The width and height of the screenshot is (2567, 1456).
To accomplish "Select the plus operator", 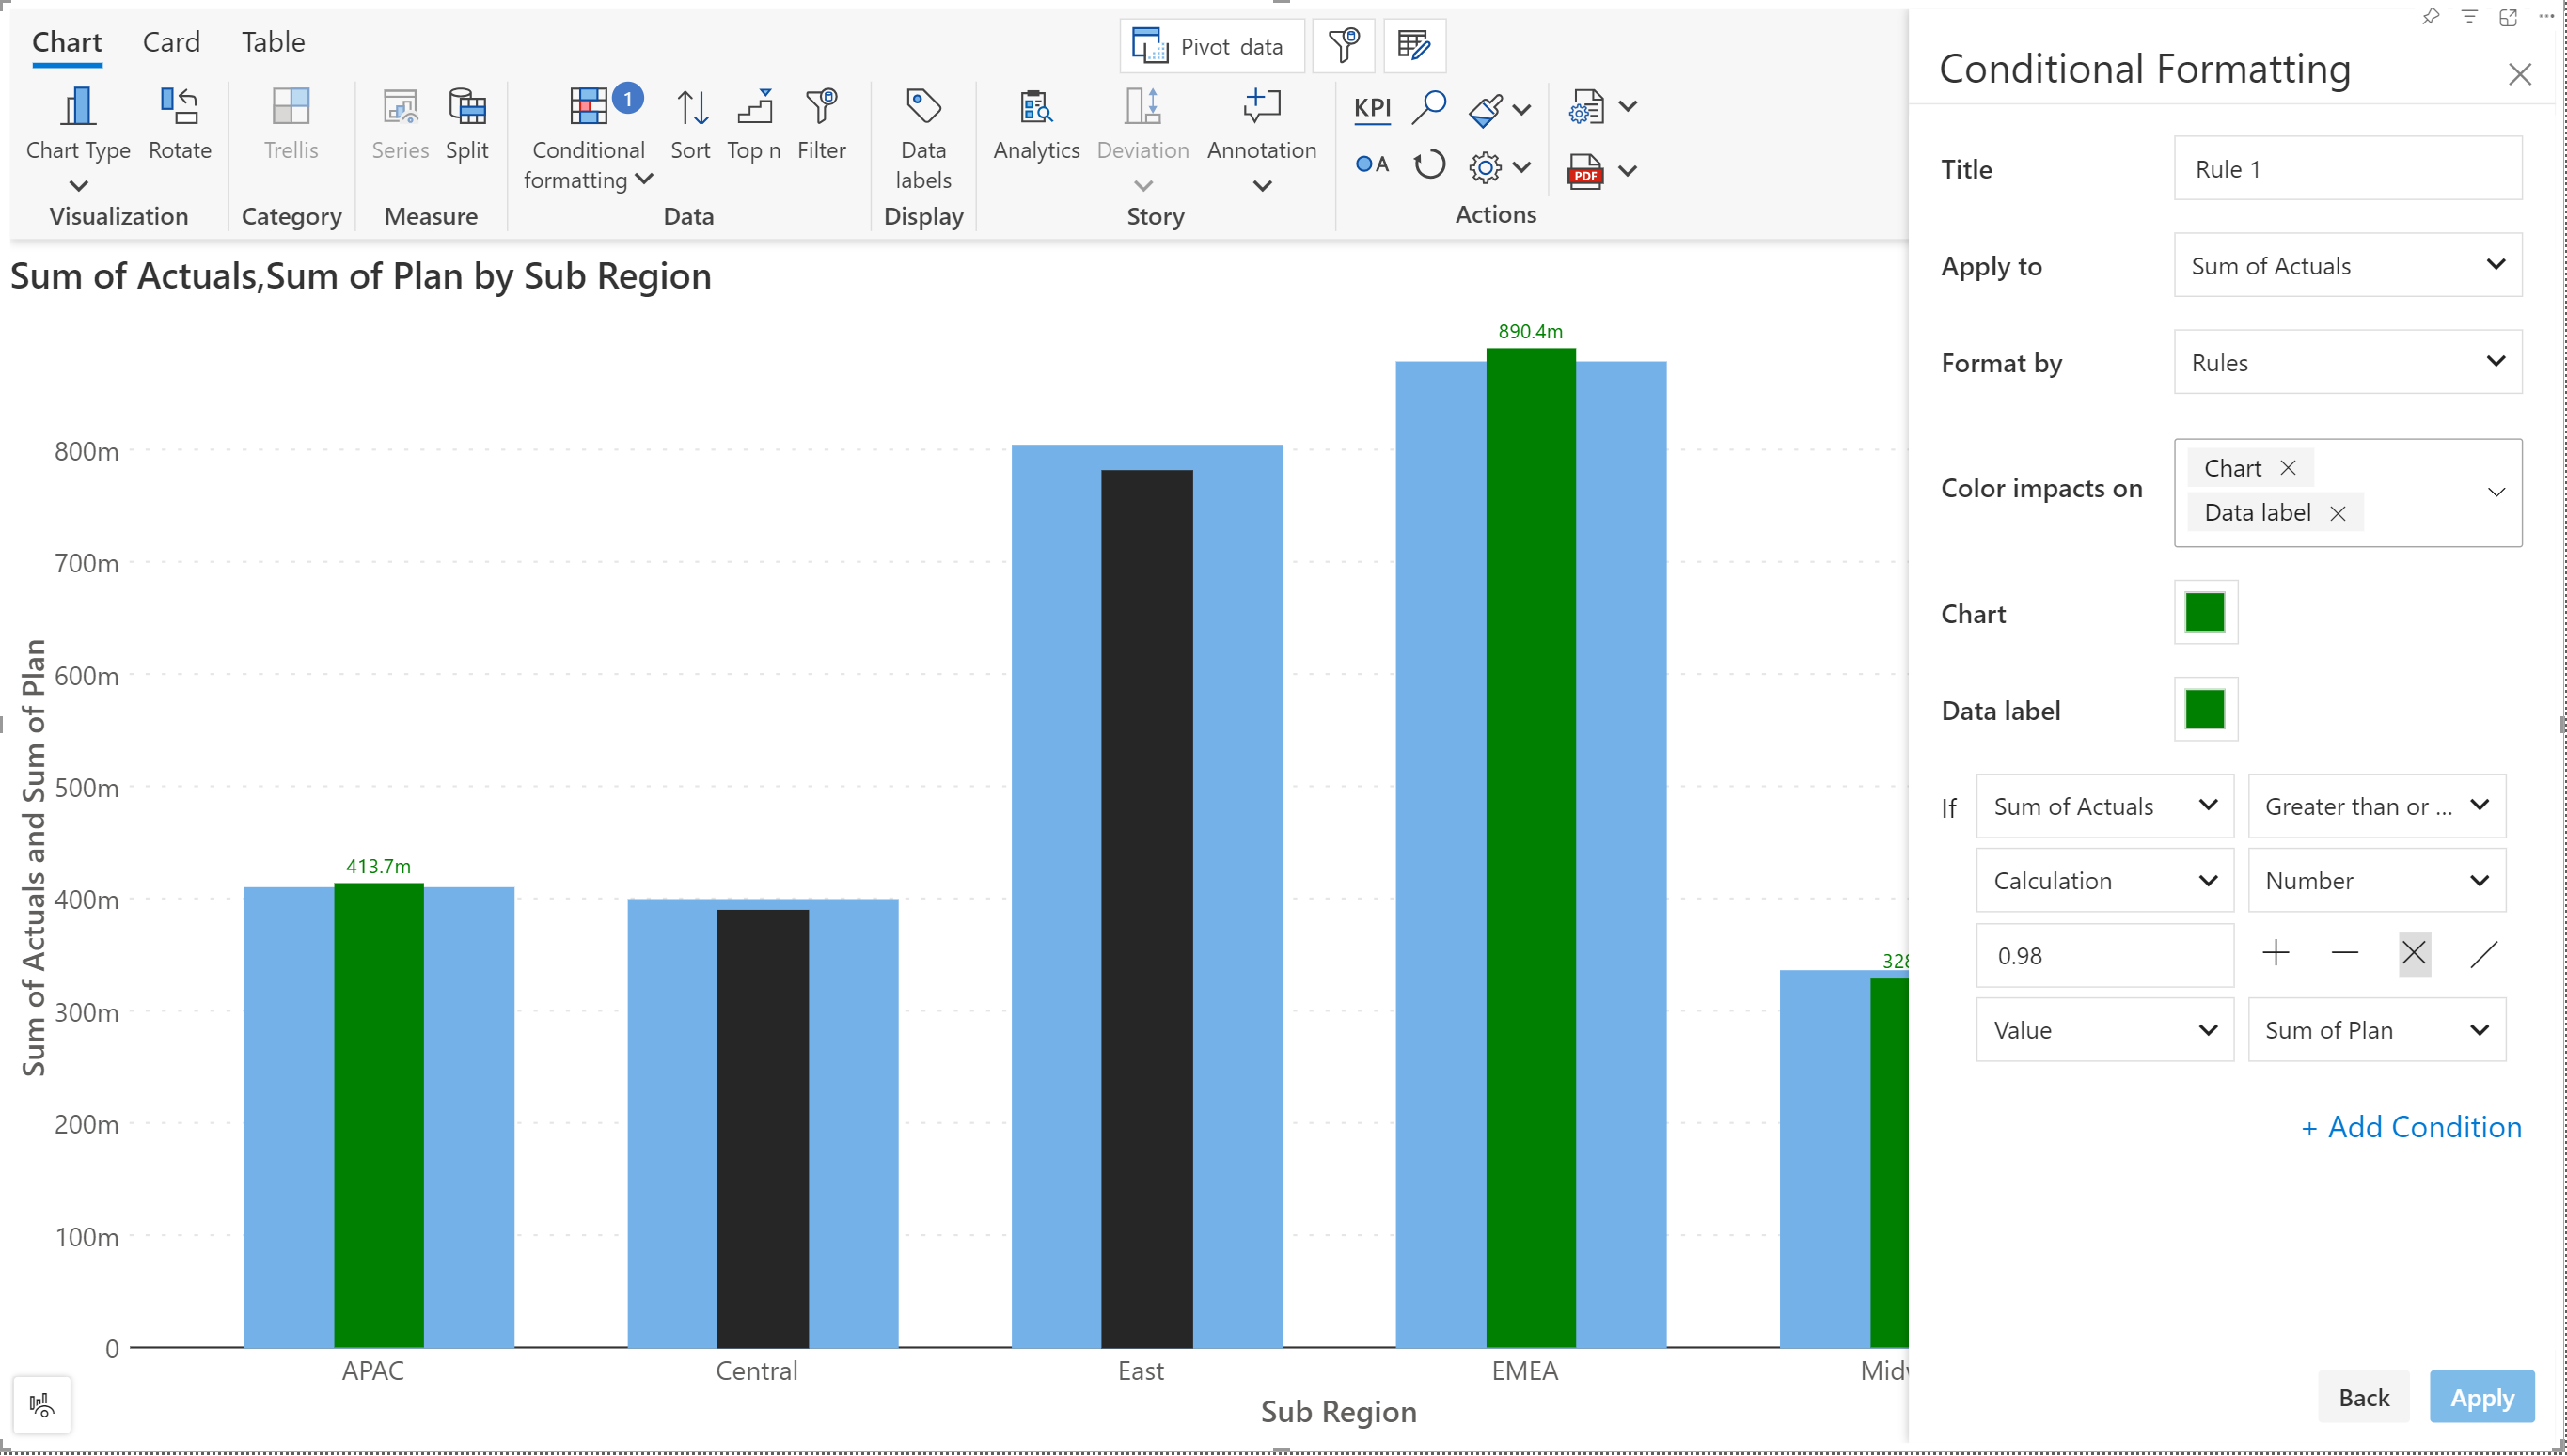I will click(2276, 954).
